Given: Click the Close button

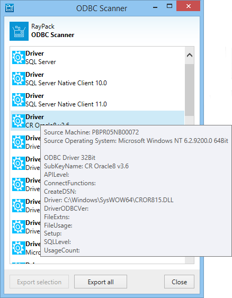Looking at the screenshot, I should coord(179,282).
